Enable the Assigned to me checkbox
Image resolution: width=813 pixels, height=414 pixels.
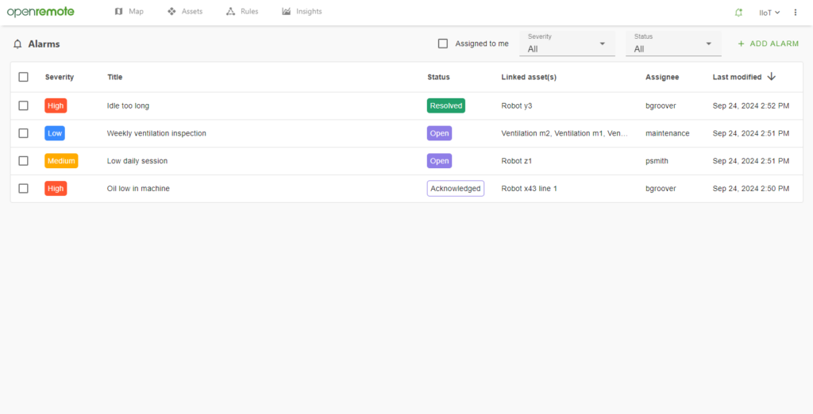point(443,44)
